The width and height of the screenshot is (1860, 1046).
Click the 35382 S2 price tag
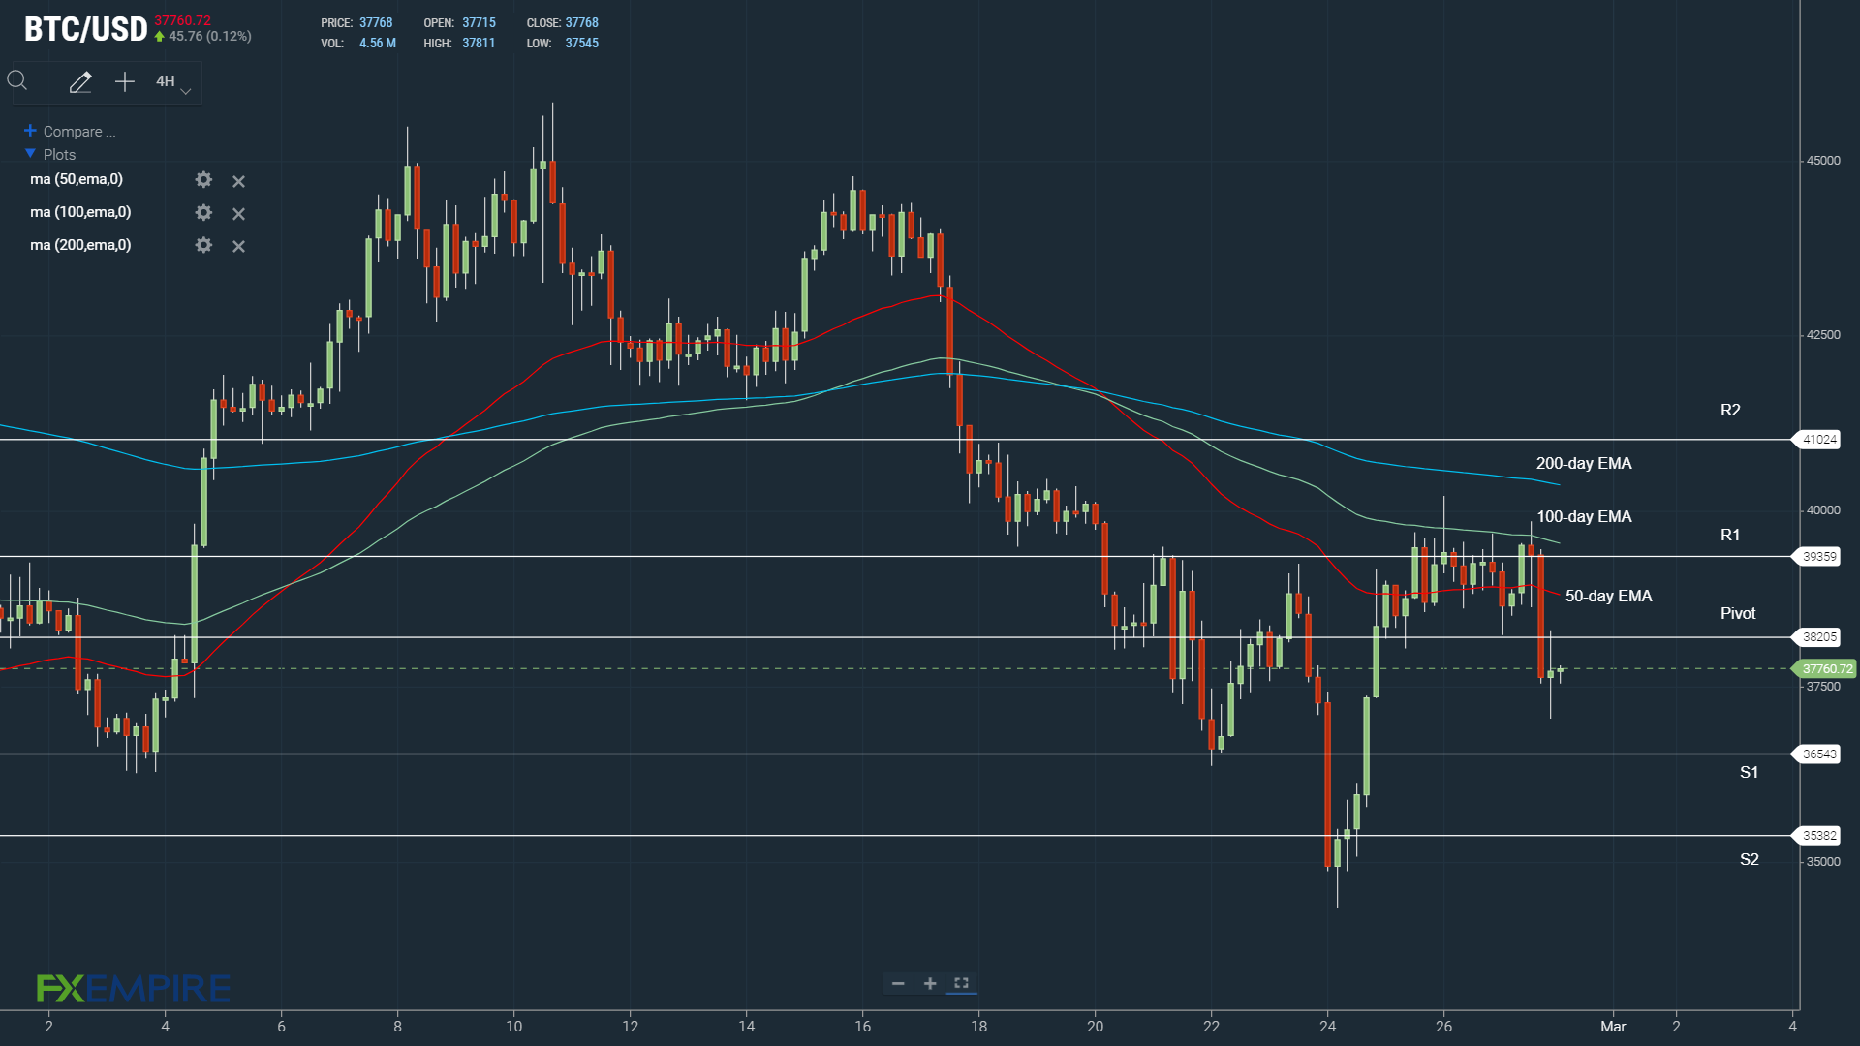click(1818, 836)
